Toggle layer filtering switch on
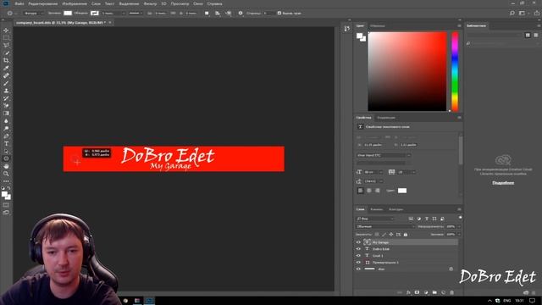Screen dimensions: 542x305 click(x=460, y=218)
